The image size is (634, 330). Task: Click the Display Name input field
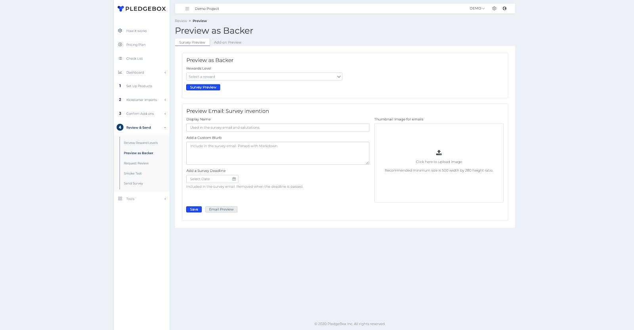click(x=277, y=128)
